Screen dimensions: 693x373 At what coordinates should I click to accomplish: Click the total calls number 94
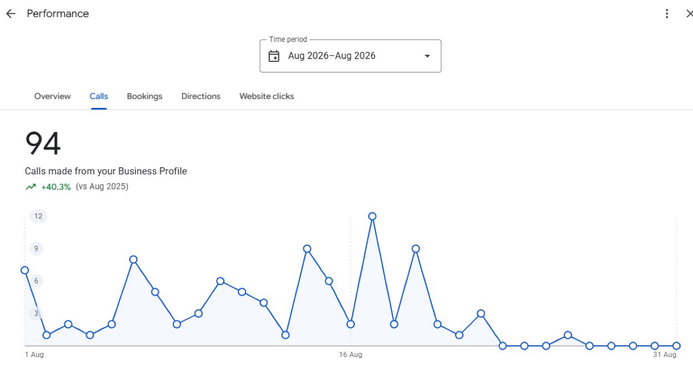pyautogui.click(x=43, y=144)
